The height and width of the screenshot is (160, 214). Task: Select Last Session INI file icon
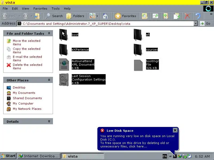coord(64,80)
